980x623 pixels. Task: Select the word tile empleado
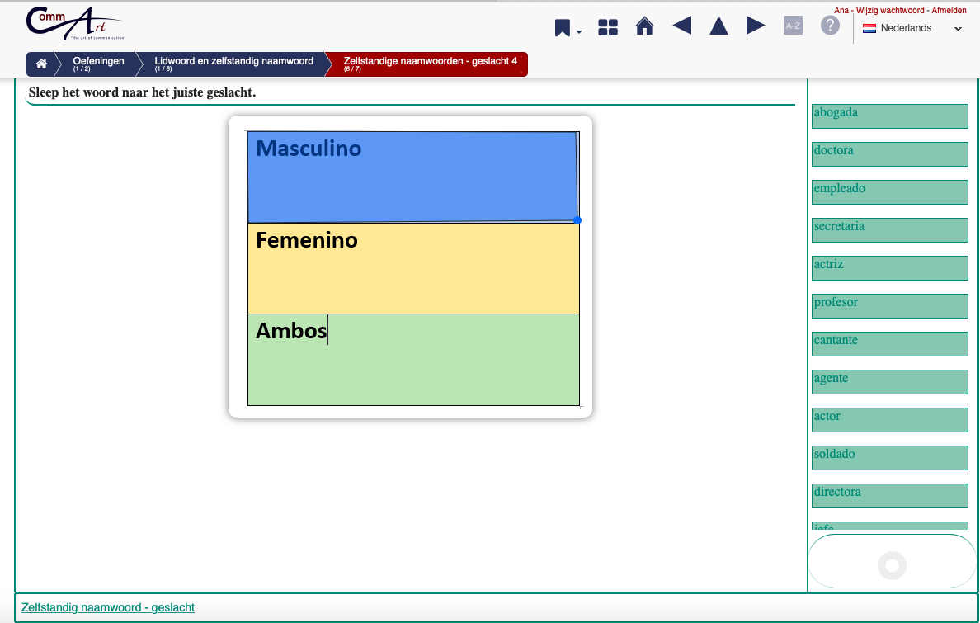pyautogui.click(x=889, y=192)
